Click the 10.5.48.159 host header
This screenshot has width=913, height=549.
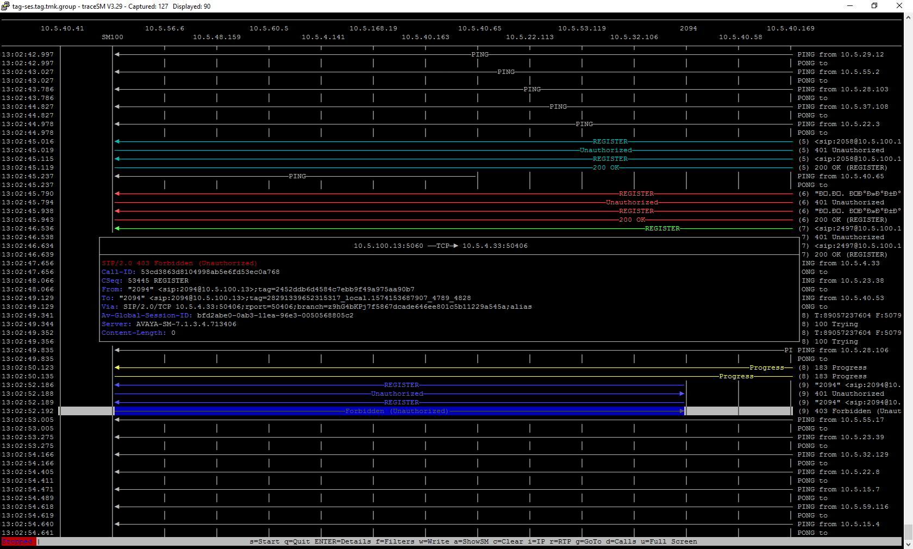click(x=217, y=37)
